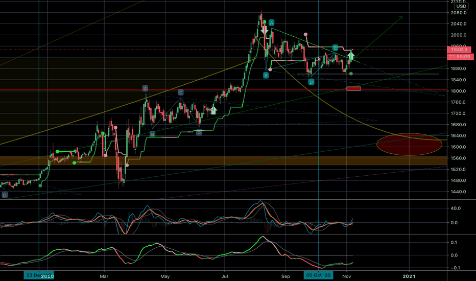
Task: Select the small red rectangle near 1800
Action: pos(353,89)
